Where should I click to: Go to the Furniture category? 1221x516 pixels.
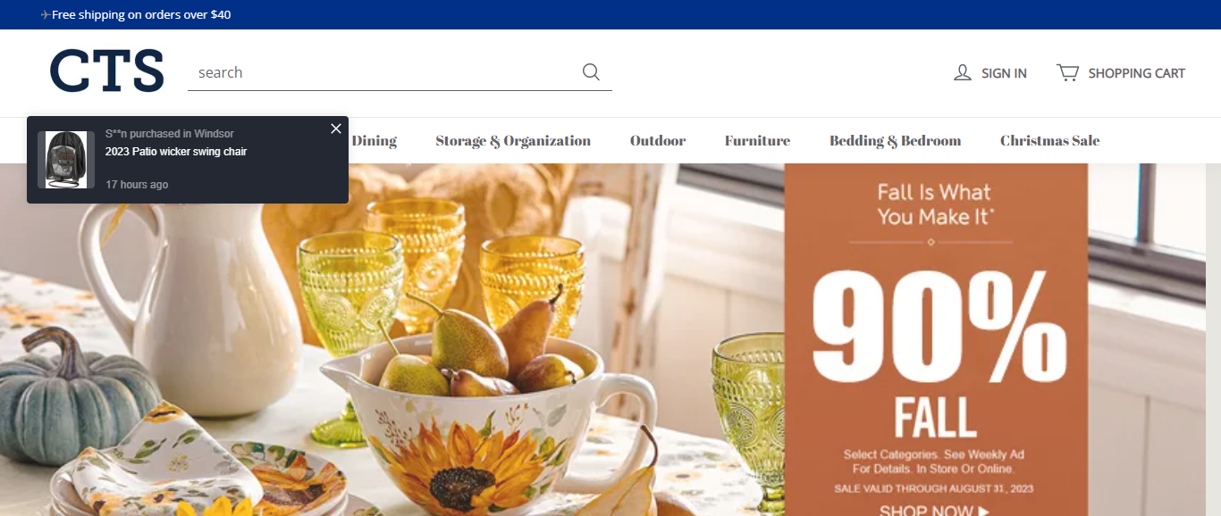[x=757, y=140]
